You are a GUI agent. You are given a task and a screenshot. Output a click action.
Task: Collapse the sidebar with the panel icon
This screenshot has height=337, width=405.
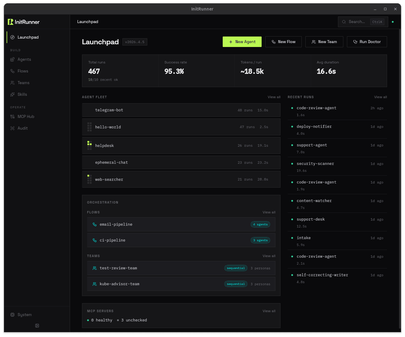37,326
